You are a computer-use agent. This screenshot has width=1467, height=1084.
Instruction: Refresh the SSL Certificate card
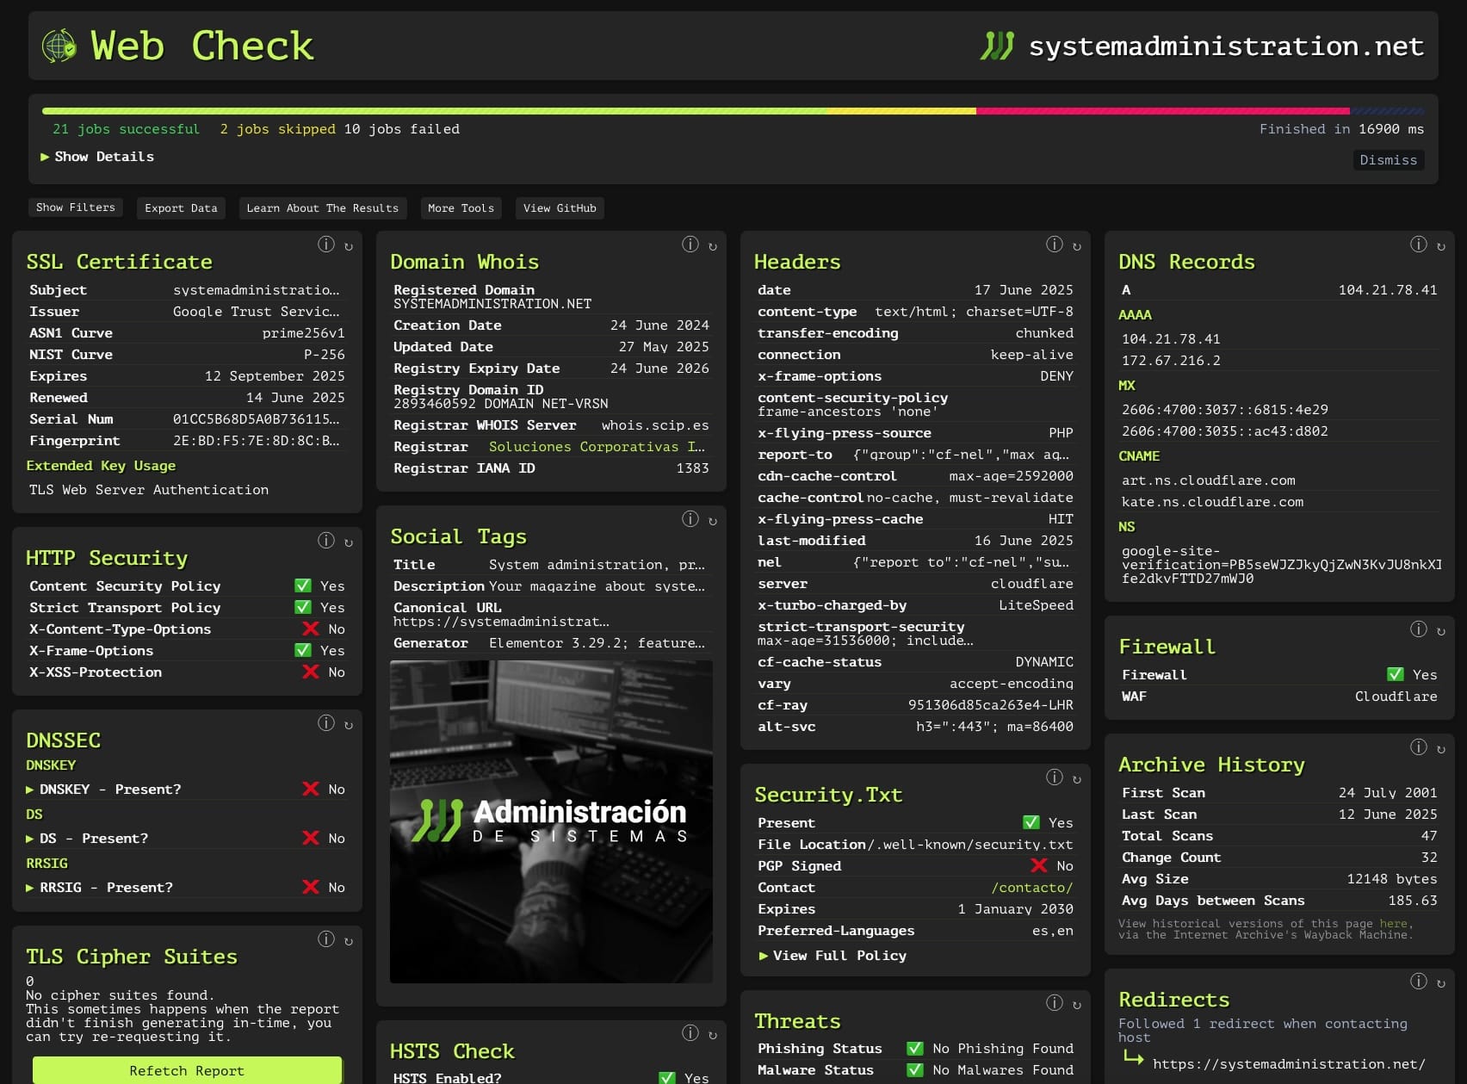348,246
